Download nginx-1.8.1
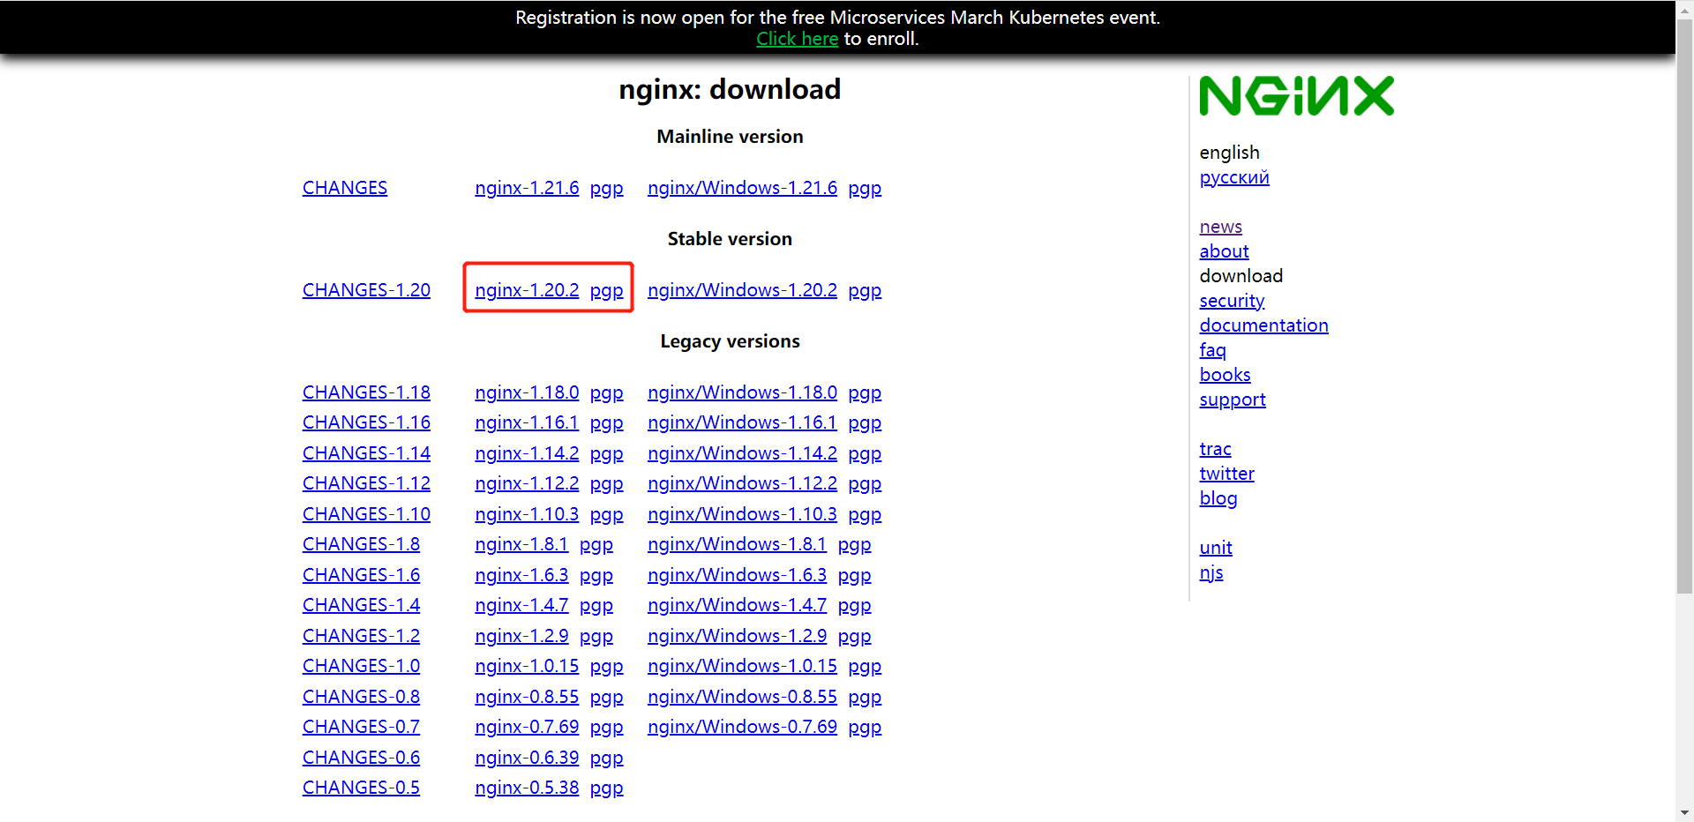The height and width of the screenshot is (822, 1694). pos(521,544)
